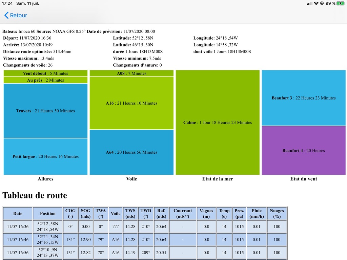
Task: Select the A64 sail duration block
Action: (x=131, y=152)
